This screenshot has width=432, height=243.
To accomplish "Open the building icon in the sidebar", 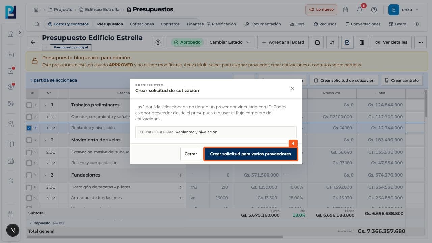I will (x=11, y=161).
